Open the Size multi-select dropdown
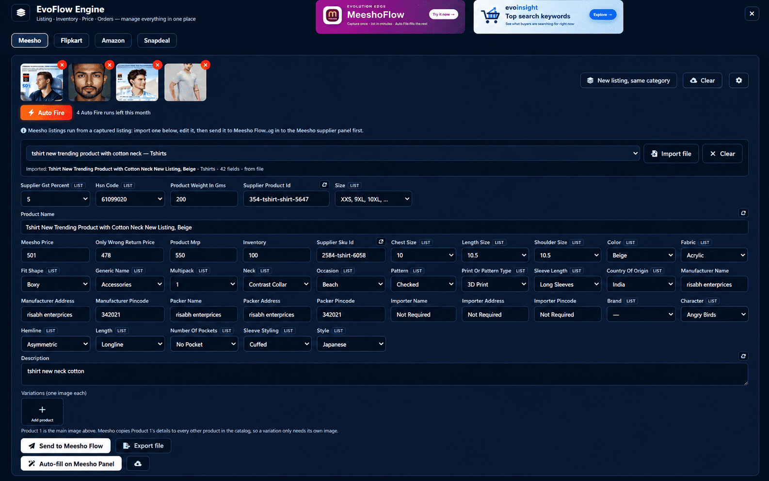769x481 pixels. coord(373,199)
